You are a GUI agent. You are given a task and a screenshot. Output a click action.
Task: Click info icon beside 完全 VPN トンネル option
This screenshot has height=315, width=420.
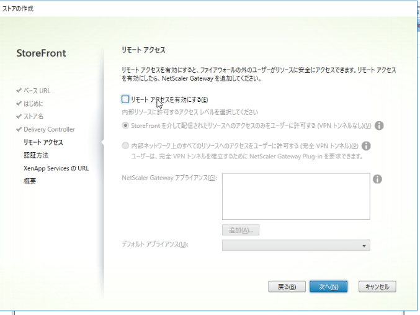(x=366, y=146)
